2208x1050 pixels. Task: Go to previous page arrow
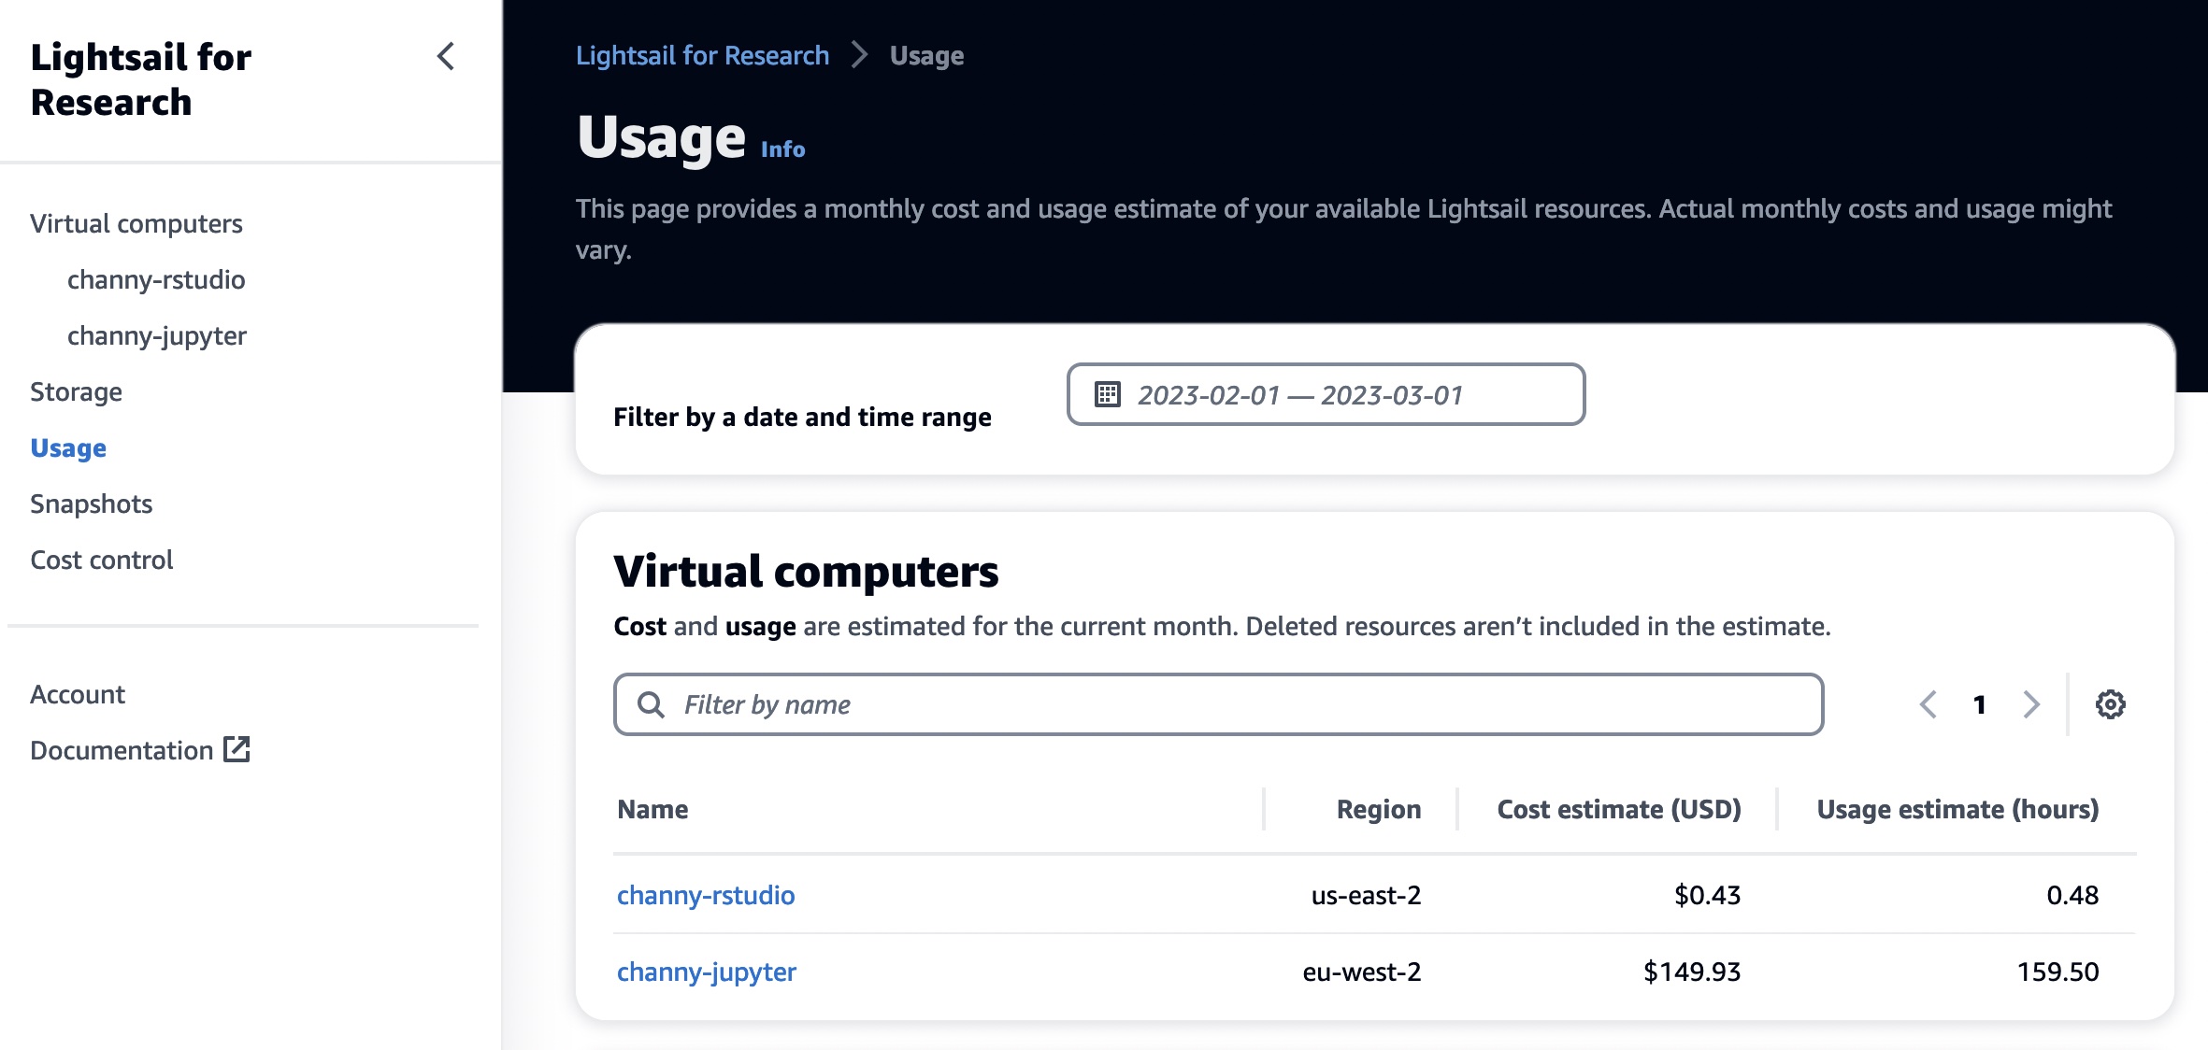[1928, 704]
